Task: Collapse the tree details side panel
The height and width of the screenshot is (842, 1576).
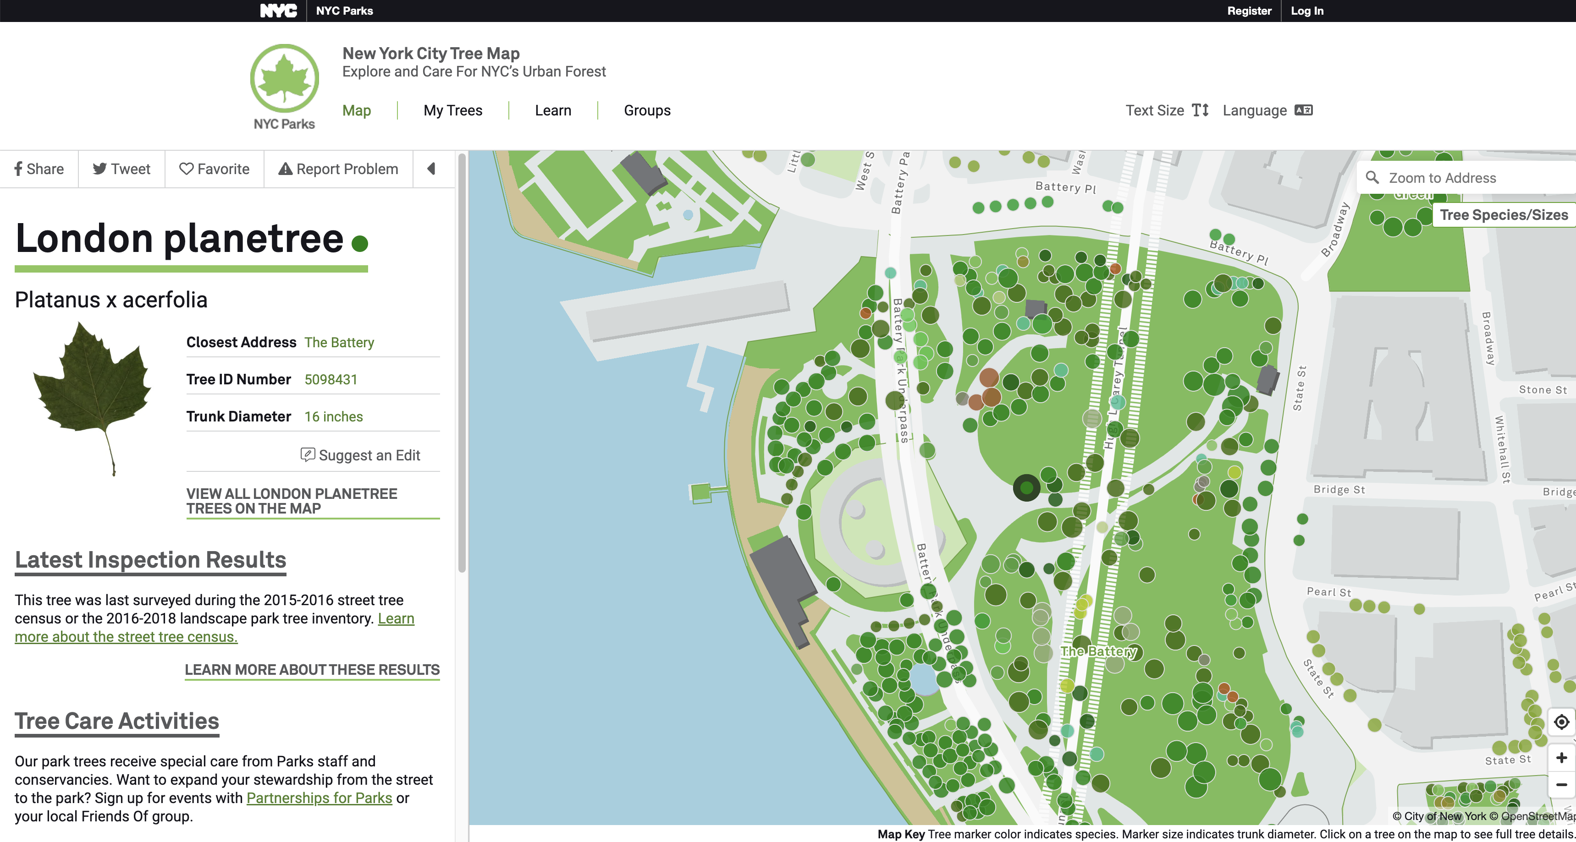Action: coord(431,169)
